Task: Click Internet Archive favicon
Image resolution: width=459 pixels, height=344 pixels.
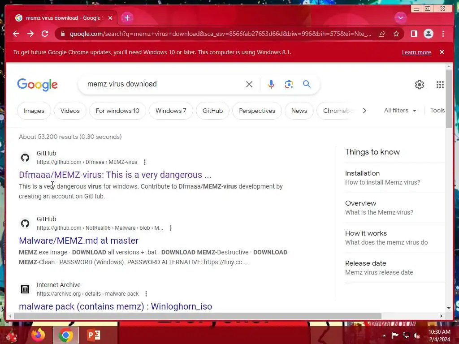Action: [25, 289]
